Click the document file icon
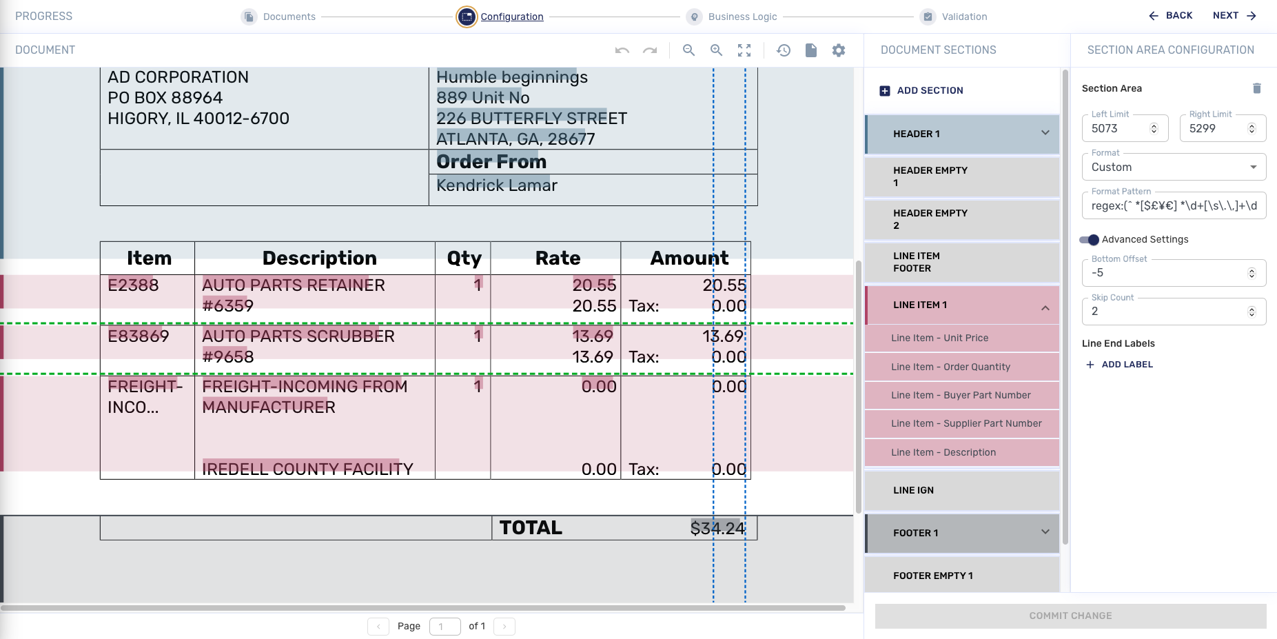The width and height of the screenshot is (1277, 639). point(811,50)
